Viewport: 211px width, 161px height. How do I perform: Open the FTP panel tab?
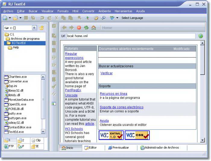(x=10, y=146)
